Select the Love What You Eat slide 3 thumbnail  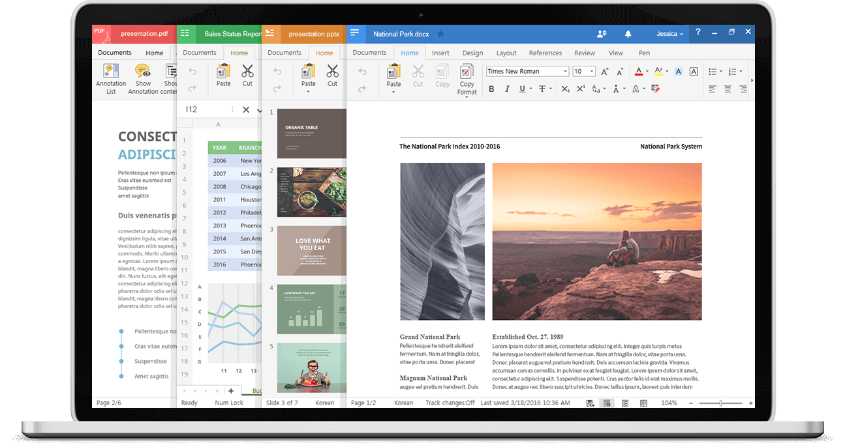pos(311,251)
